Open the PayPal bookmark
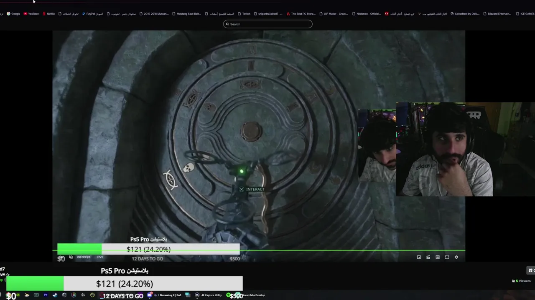 (92, 14)
